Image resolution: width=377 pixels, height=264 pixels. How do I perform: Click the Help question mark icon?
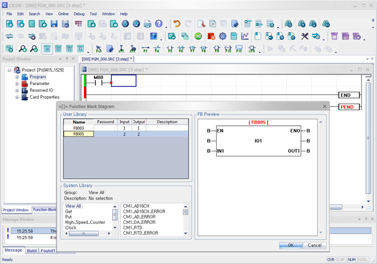click(x=159, y=24)
